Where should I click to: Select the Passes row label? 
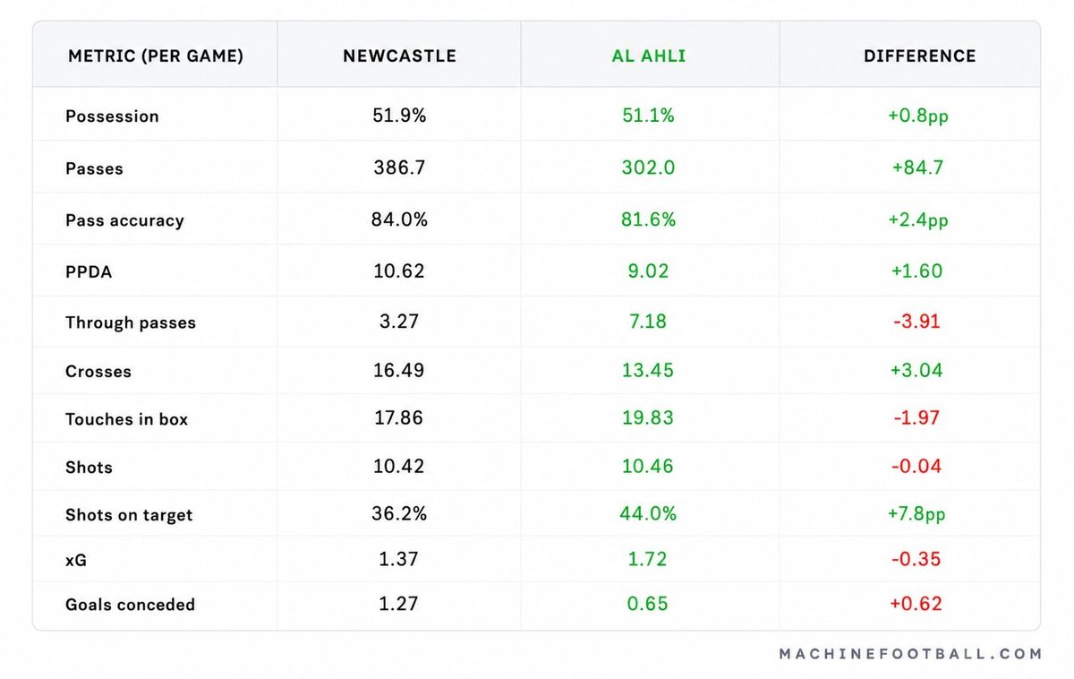click(94, 168)
